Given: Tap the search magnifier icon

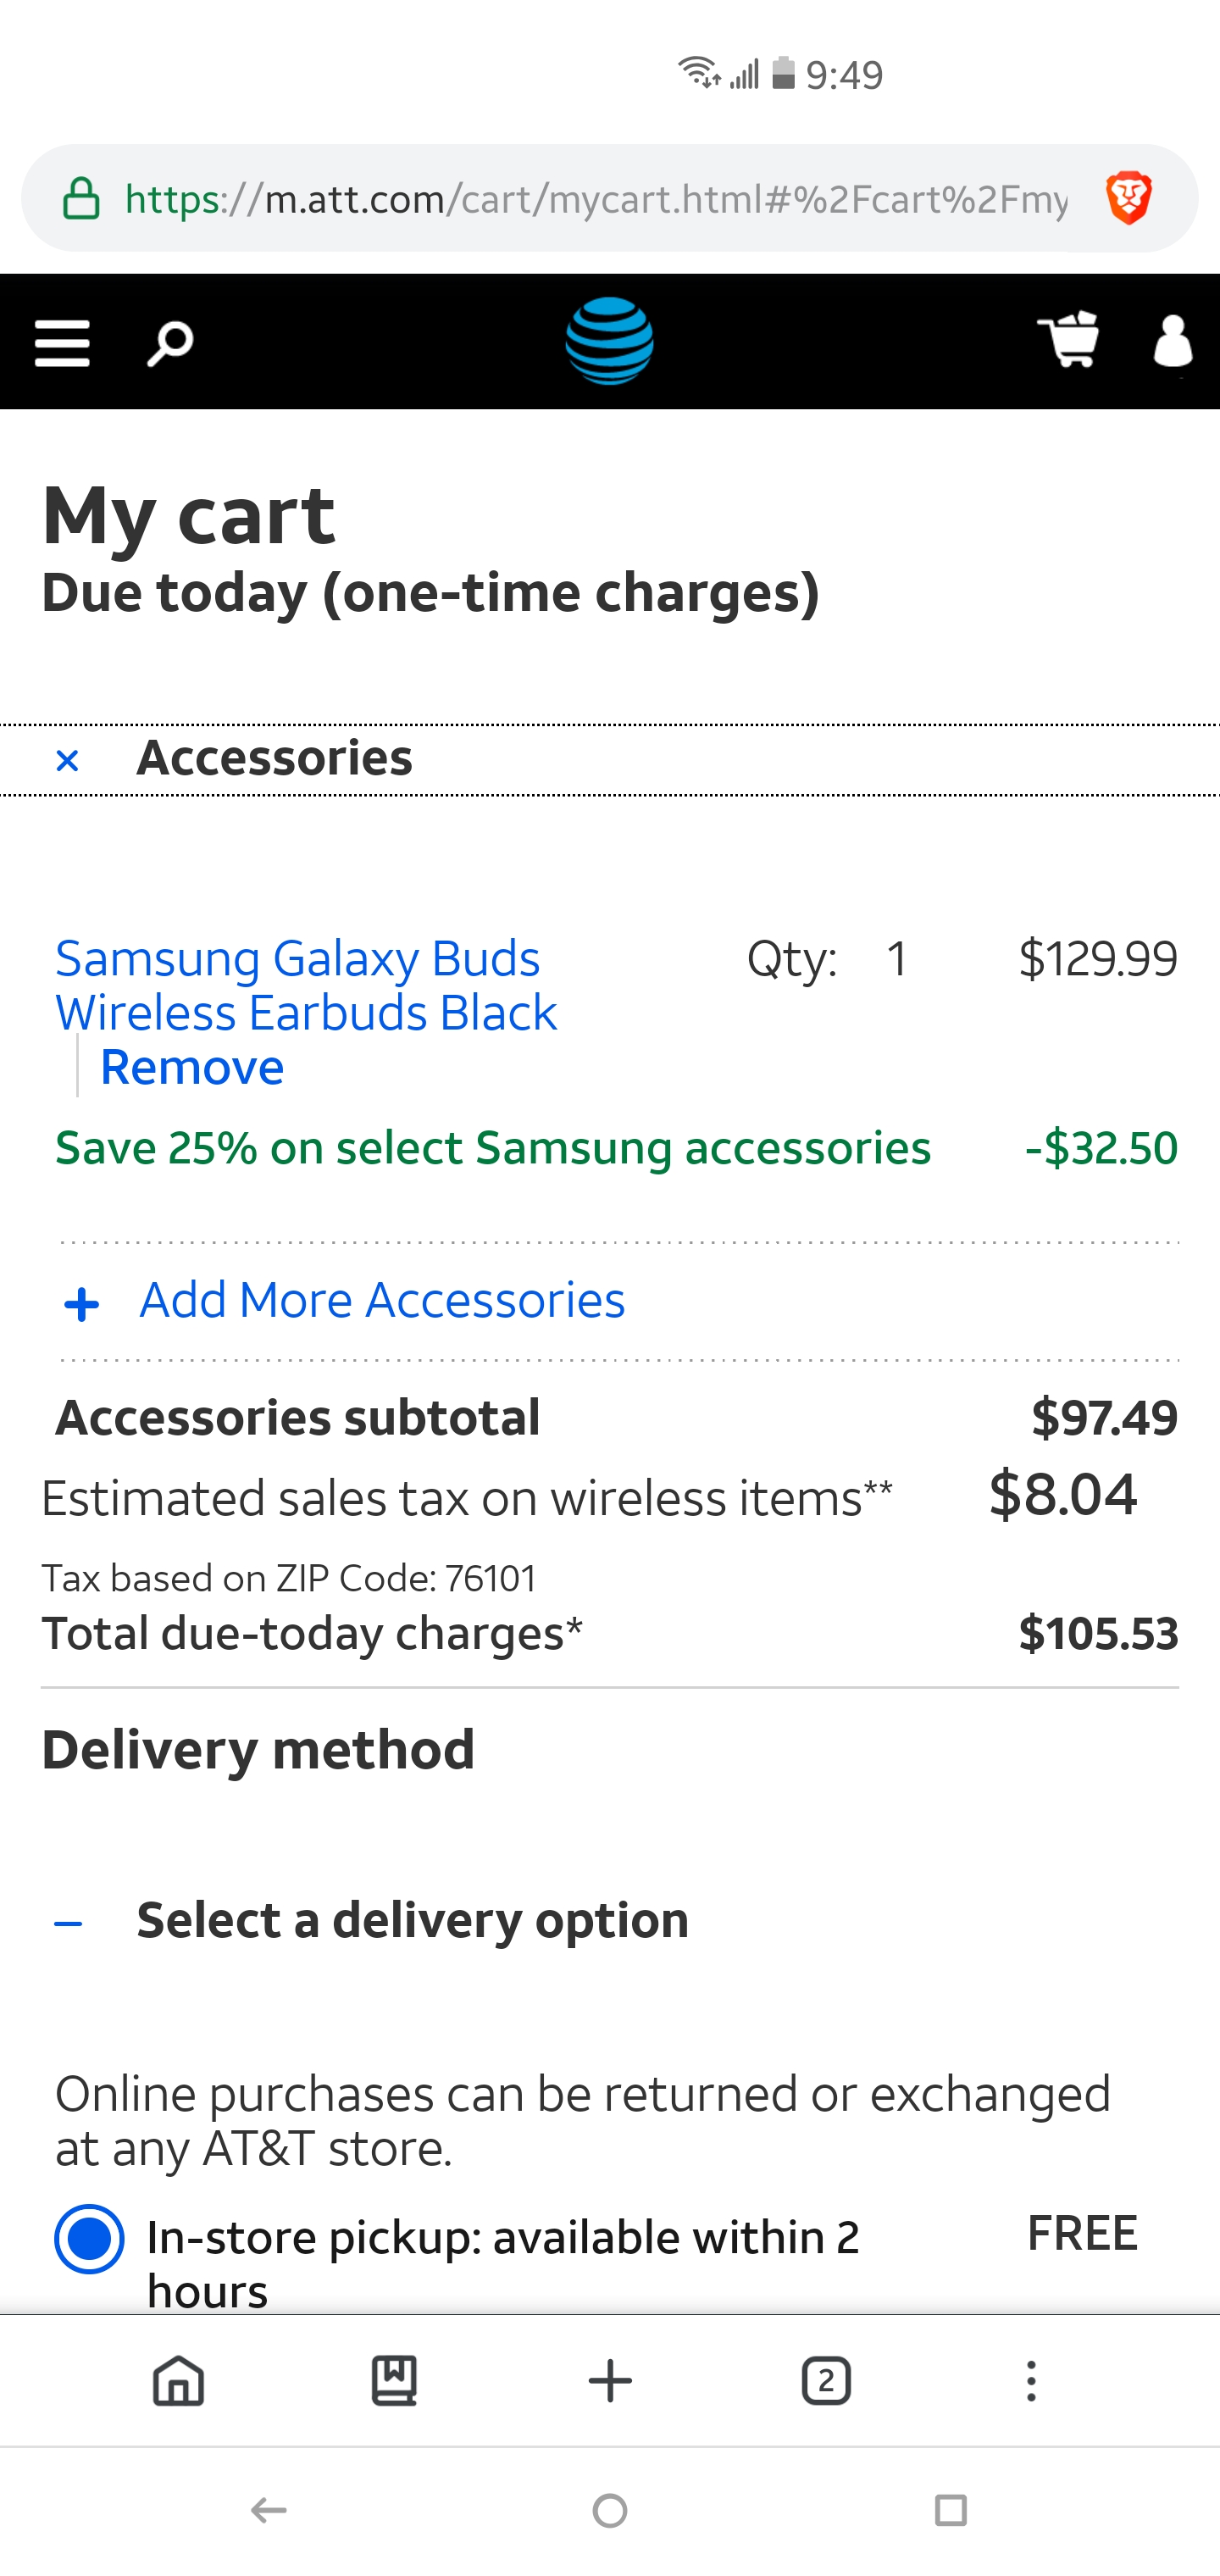Looking at the screenshot, I should 170,343.
